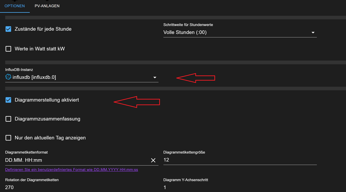Edit the Diagramm Y-Achsenschritt field
346x192 pixels.
(x=240, y=187)
